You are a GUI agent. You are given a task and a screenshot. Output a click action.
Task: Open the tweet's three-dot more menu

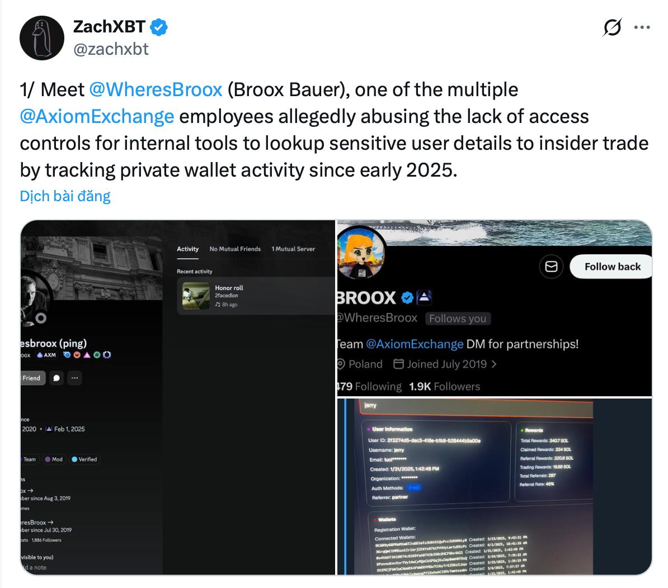pyautogui.click(x=641, y=27)
